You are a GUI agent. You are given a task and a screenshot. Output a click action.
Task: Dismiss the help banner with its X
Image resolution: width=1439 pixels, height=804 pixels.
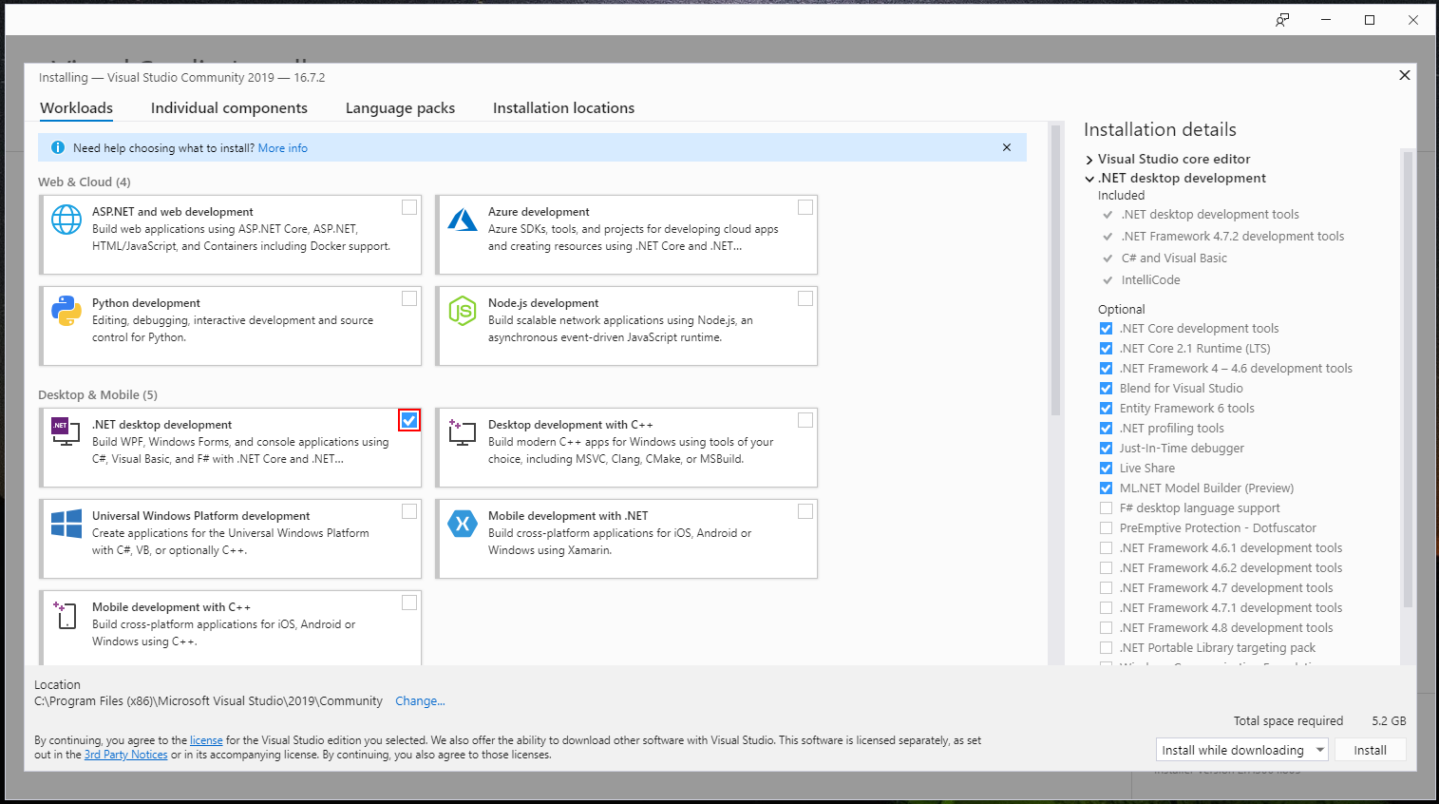[x=1007, y=147]
